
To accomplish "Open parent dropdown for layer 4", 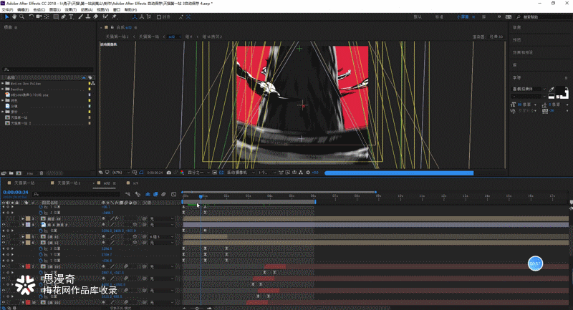I will click(163, 225).
